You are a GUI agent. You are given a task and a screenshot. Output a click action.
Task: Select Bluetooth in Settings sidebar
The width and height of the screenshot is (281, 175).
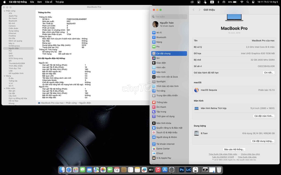click(169, 37)
